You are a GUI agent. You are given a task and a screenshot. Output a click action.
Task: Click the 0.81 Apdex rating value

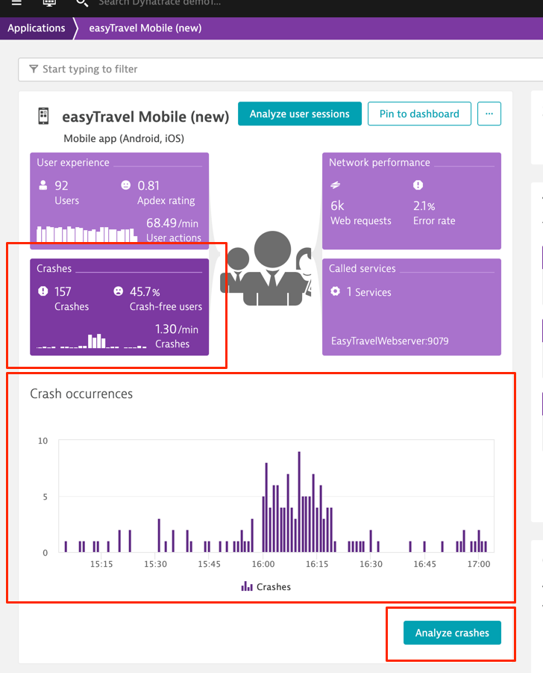(148, 185)
